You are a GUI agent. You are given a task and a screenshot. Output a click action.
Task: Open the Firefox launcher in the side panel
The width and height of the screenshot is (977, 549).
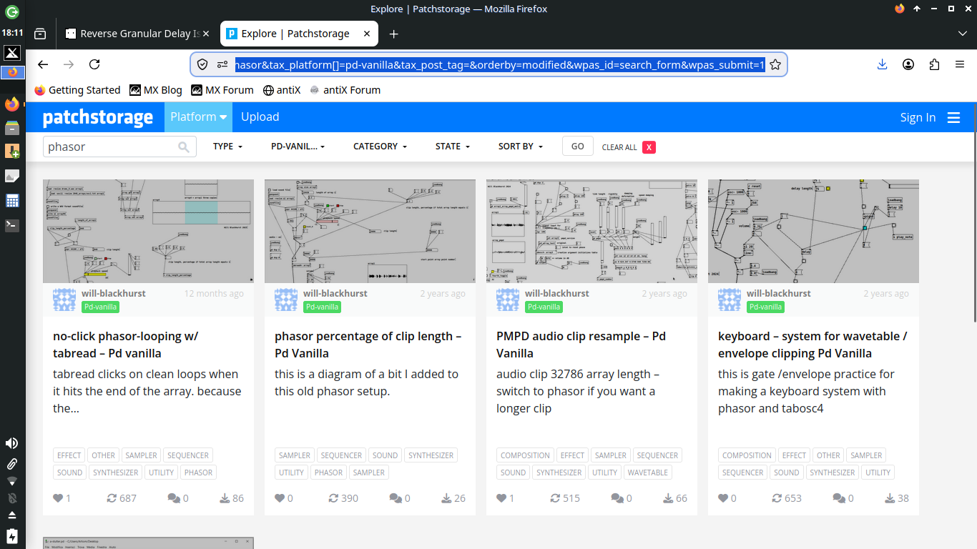tap(12, 104)
